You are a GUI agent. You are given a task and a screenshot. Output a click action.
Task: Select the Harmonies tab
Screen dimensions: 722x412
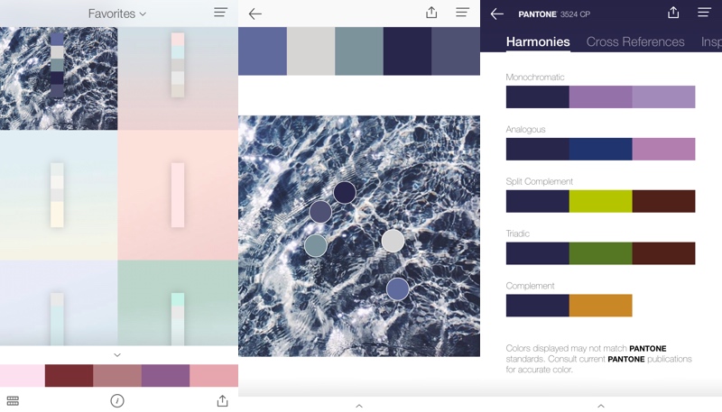tap(538, 41)
